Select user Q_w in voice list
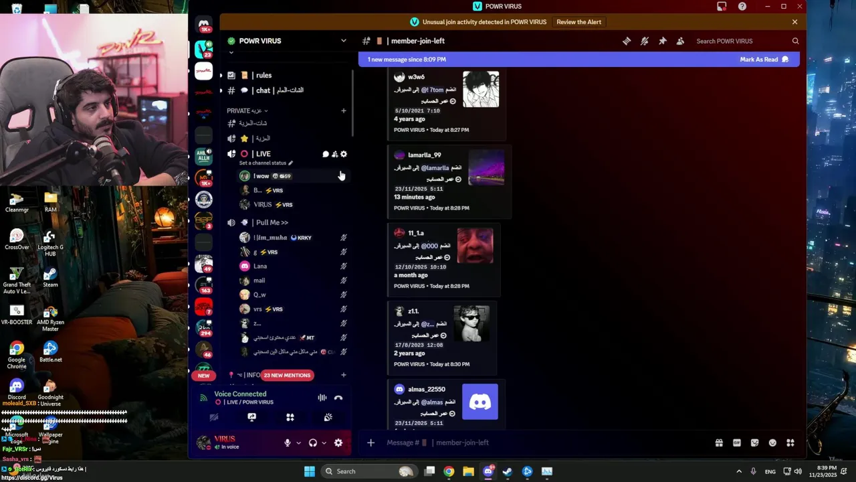Screen dimensions: 856x482 [293, 295]
